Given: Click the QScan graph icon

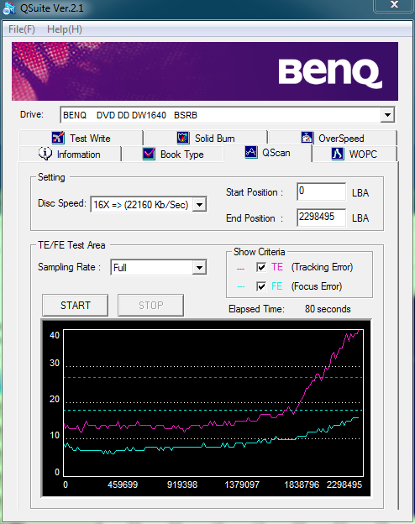Looking at the screenshot, I should [251, 152].
